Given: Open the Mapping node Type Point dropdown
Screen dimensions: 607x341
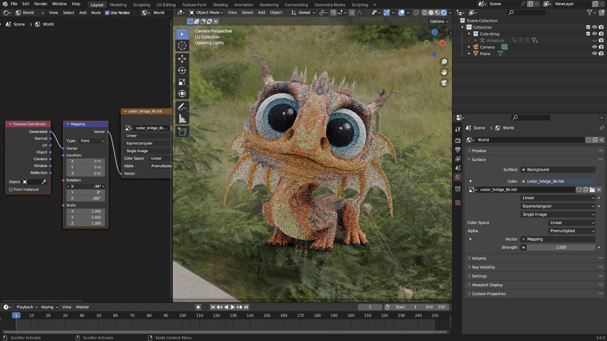Looking at the screenshot, I should pos(92,141).
